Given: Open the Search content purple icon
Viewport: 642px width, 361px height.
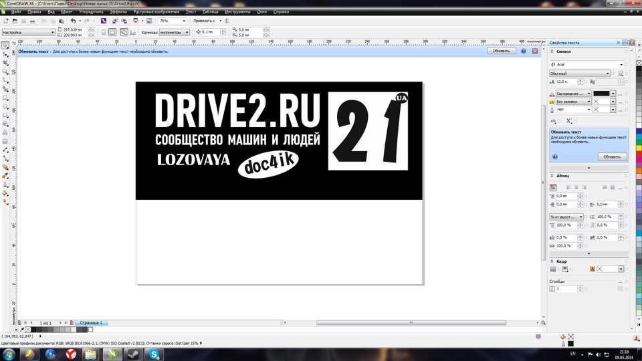Looking at the screenshot, I should [x=104, y=21].
